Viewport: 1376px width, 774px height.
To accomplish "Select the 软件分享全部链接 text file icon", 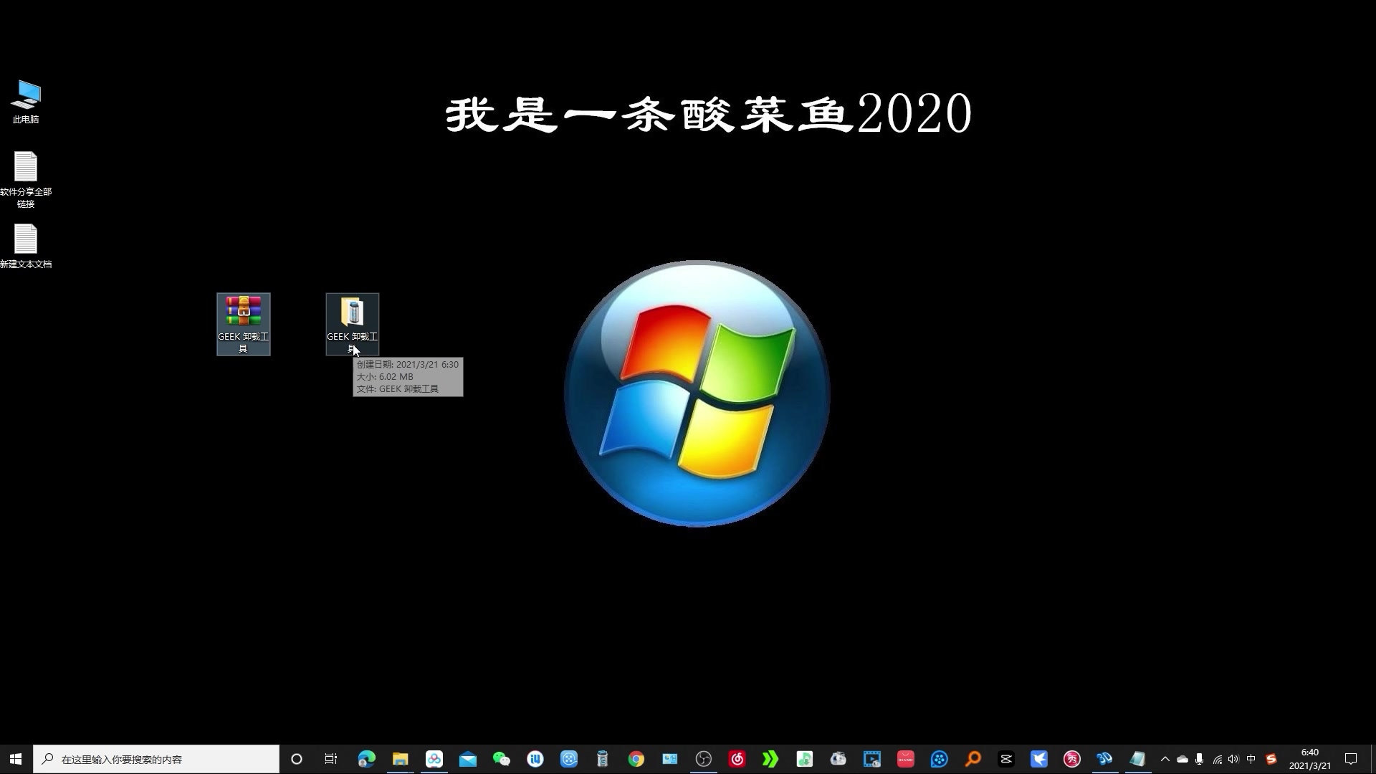I will point(26,180).
